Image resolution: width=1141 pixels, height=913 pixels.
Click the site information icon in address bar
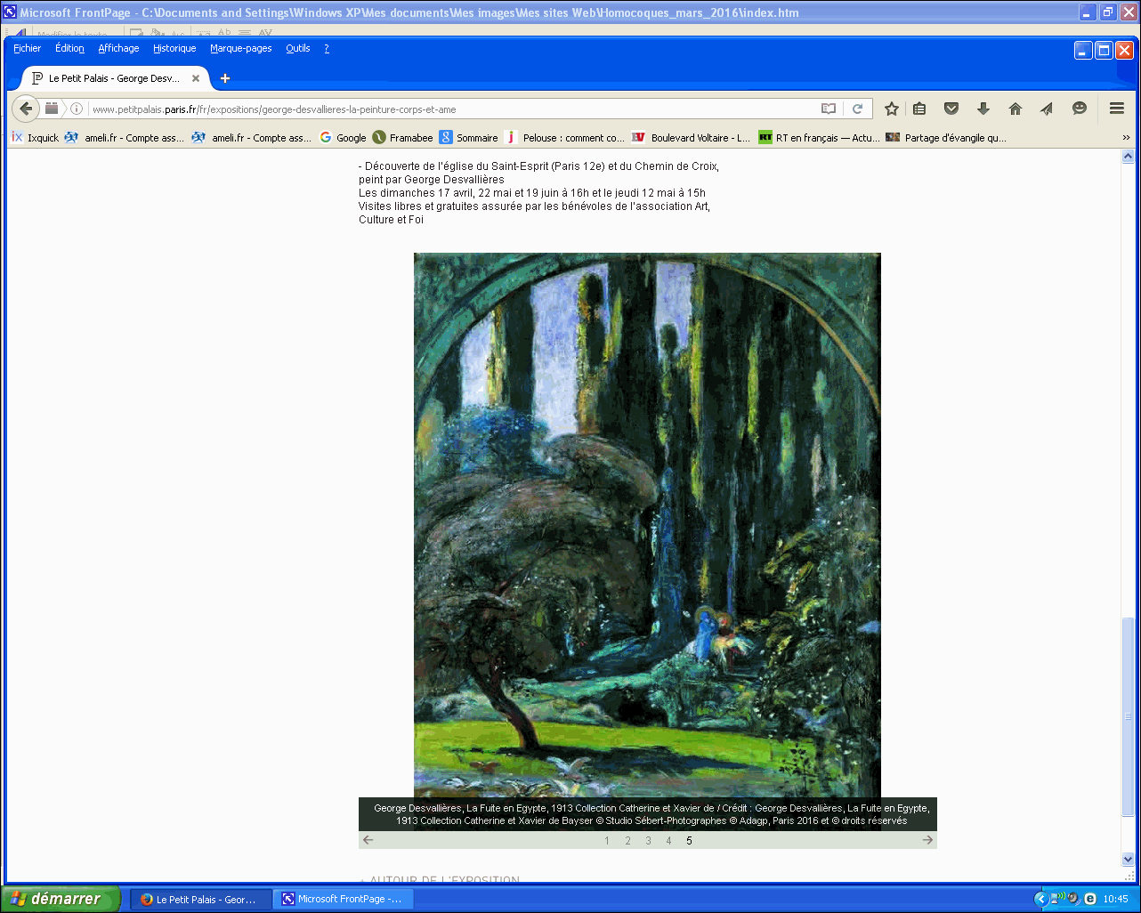(77, 109)
